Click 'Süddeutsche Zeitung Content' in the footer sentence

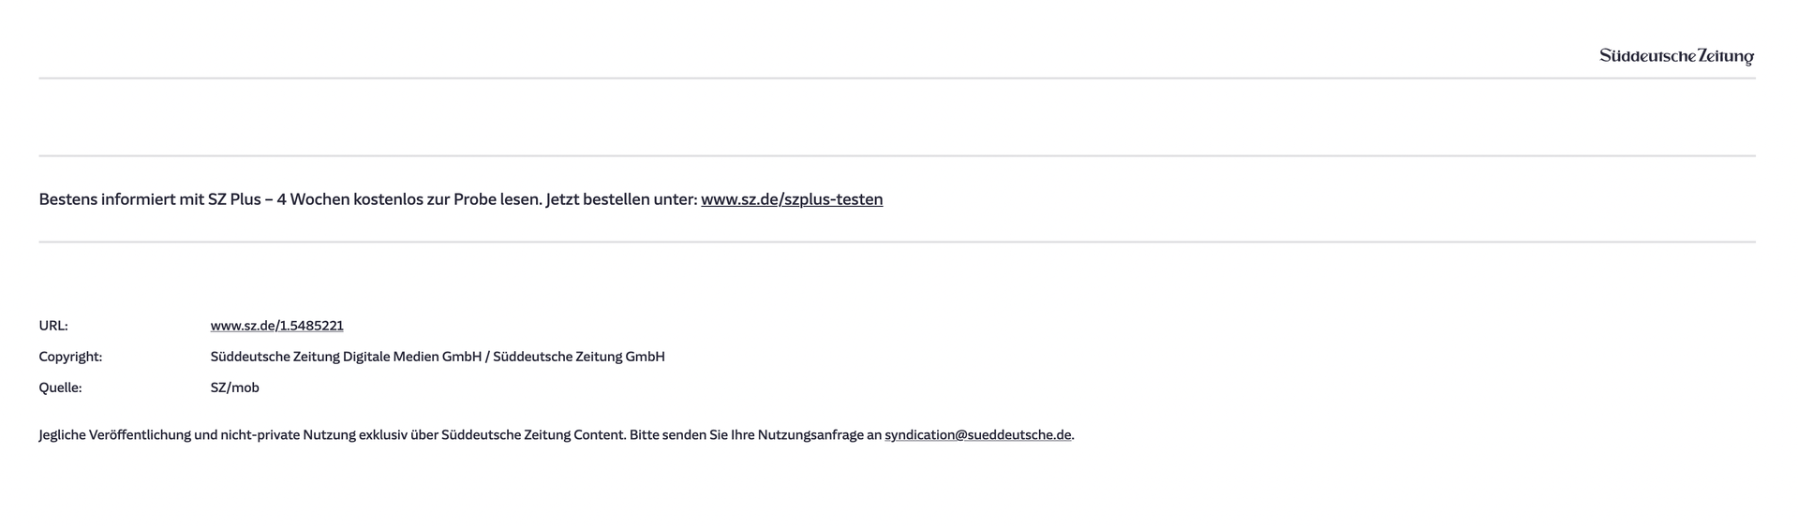[x=532, y=435]
